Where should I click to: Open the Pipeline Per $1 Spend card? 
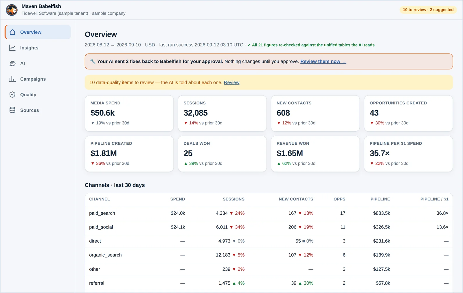pos(408,154)
